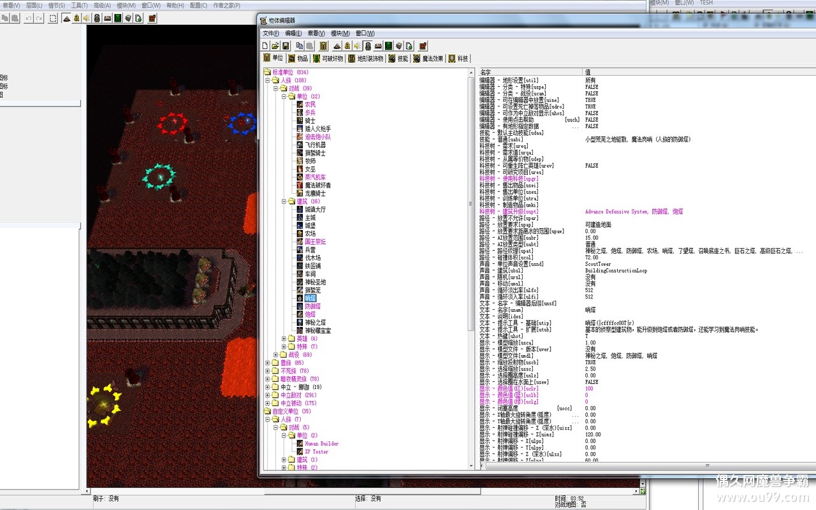This screenshot has height=510, width=816.
Task: Expand the 兽族 (85) tree folder
Action: pos(268,363)
